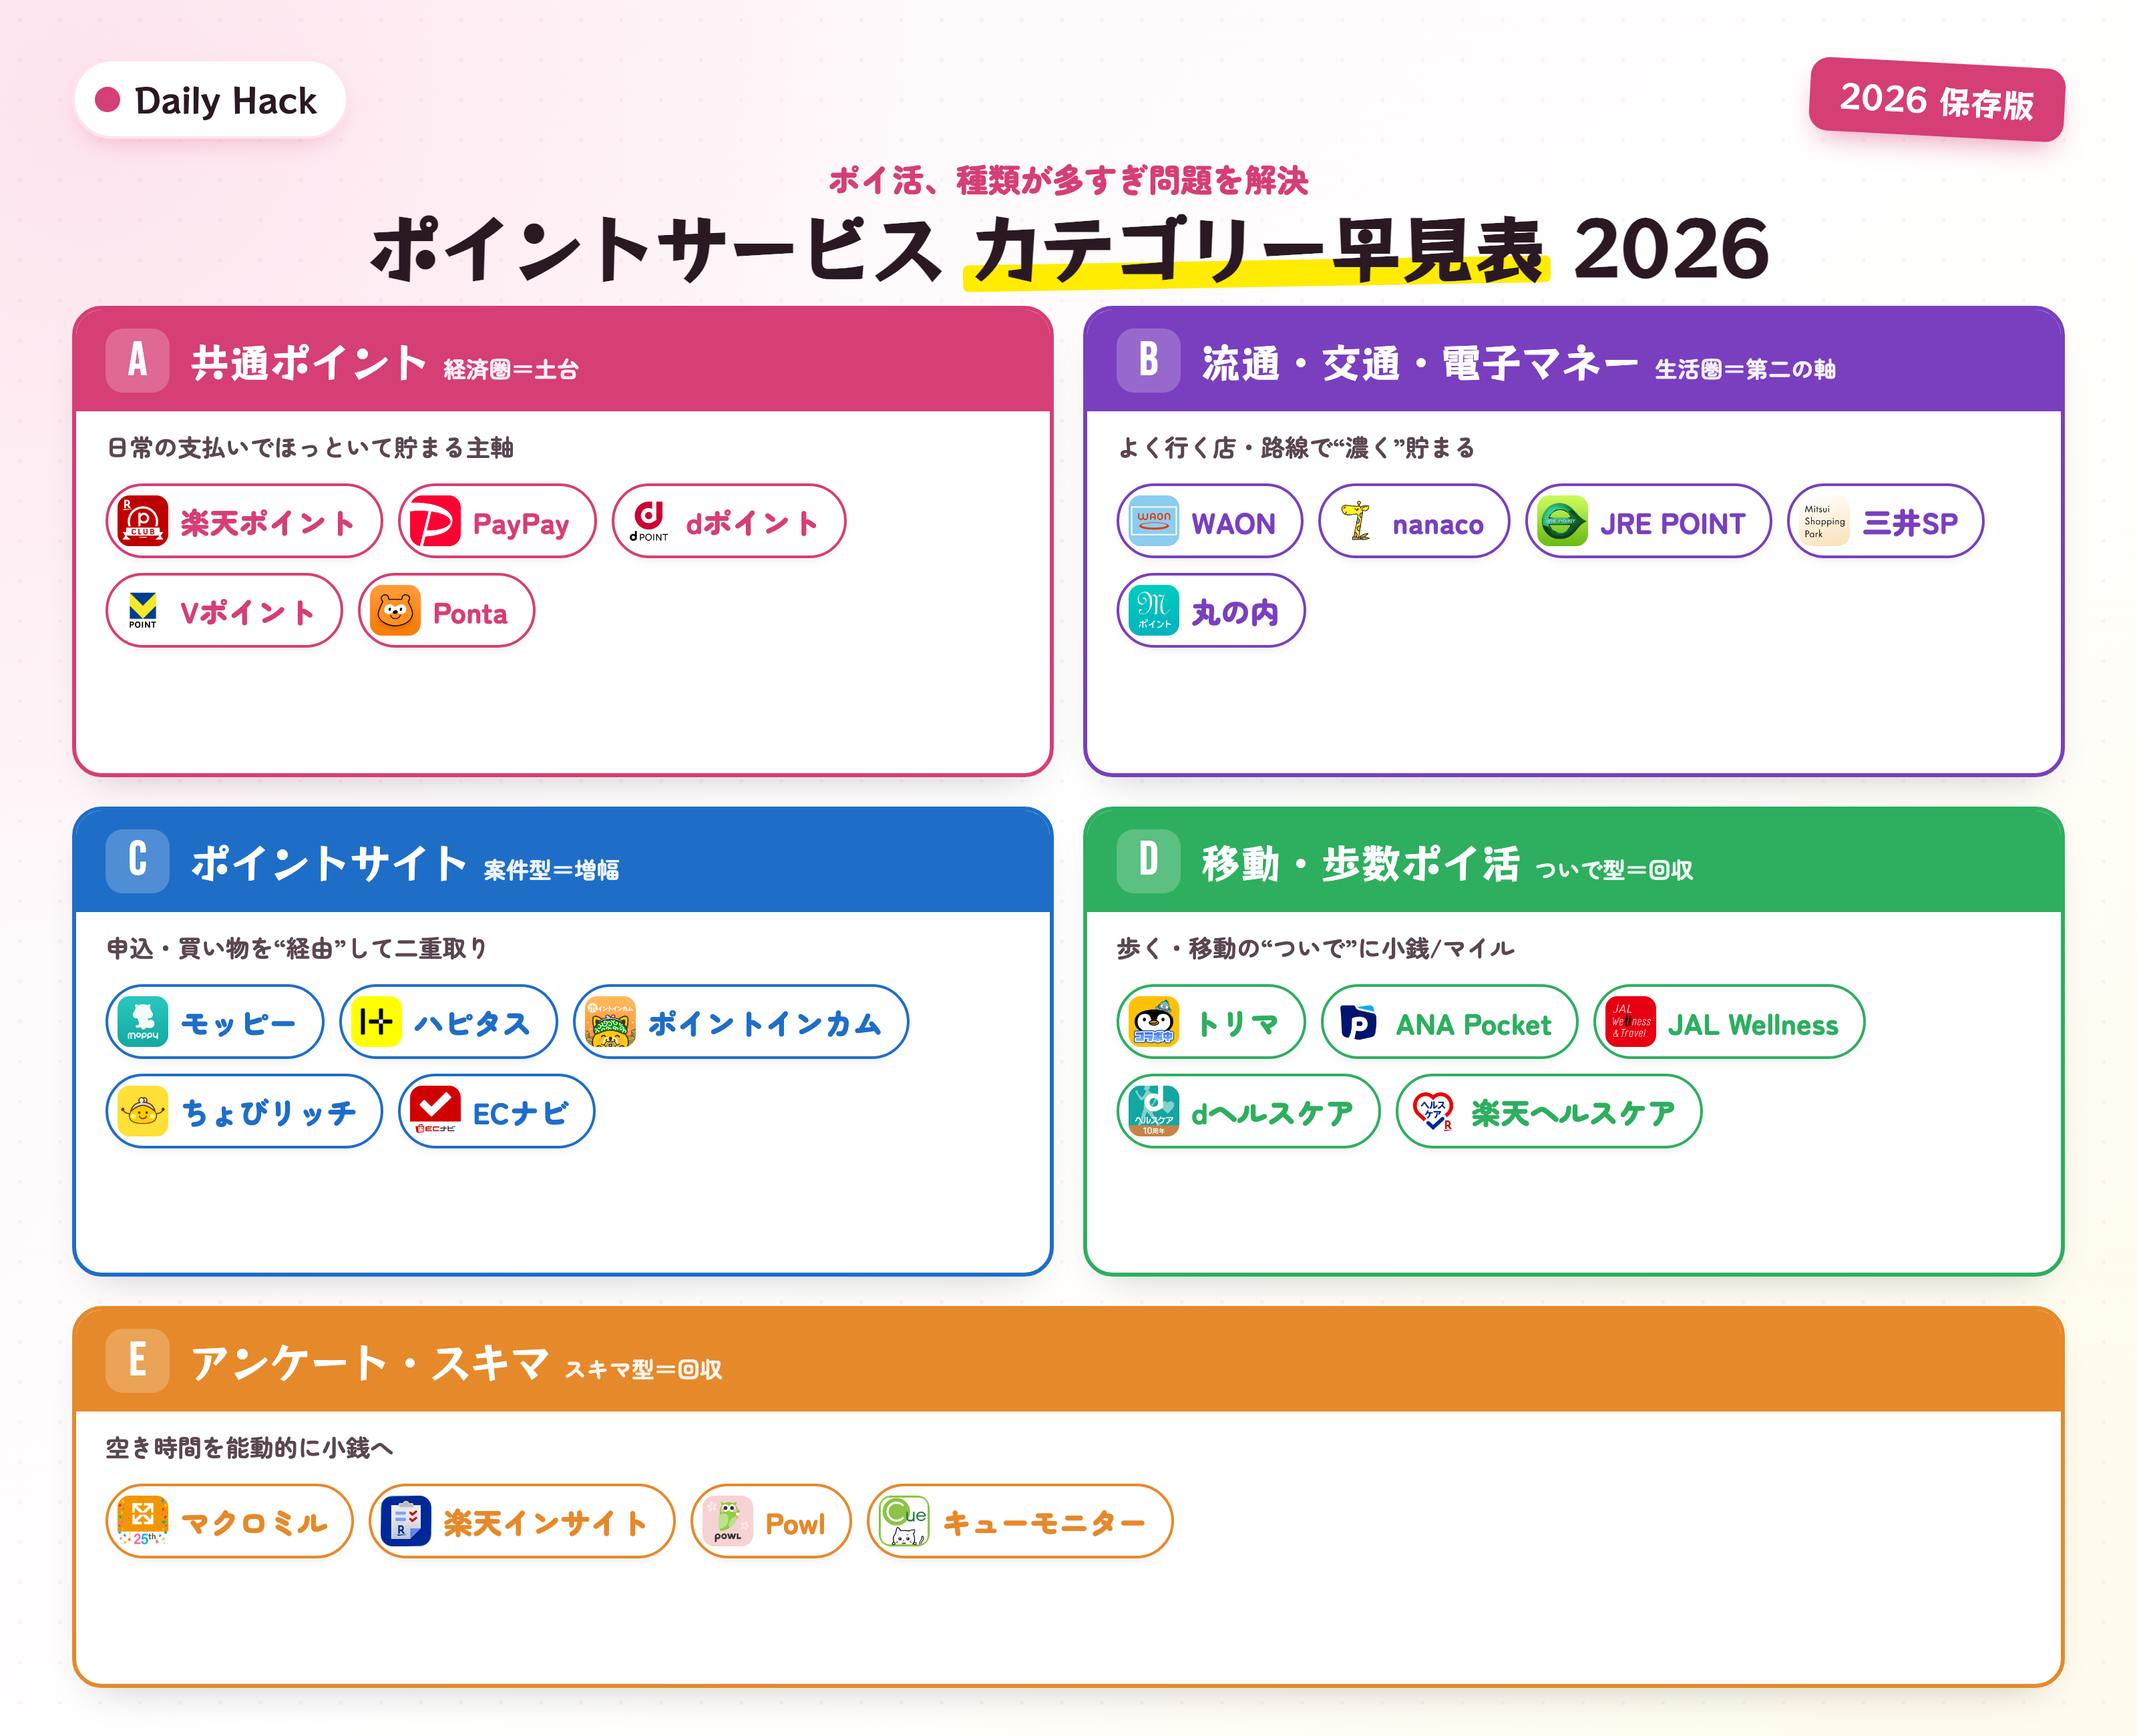Select the dポイント label text

tap(752, 523)
